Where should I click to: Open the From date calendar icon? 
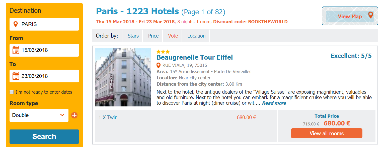[x=16, y=50]
